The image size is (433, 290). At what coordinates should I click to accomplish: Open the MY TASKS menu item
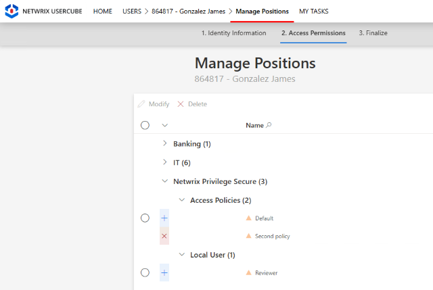pyautogui.click(x=314, y=11)
